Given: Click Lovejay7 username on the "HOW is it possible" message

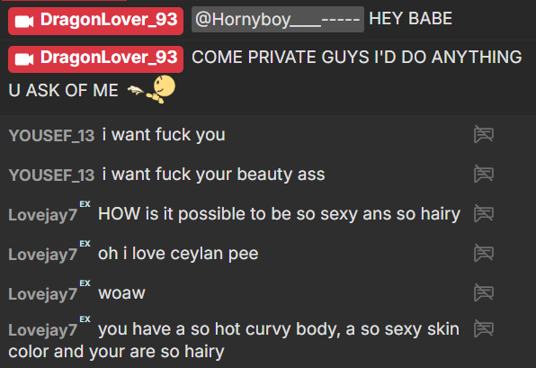Looking at the screenshot, I should click(x=43, y=215).
